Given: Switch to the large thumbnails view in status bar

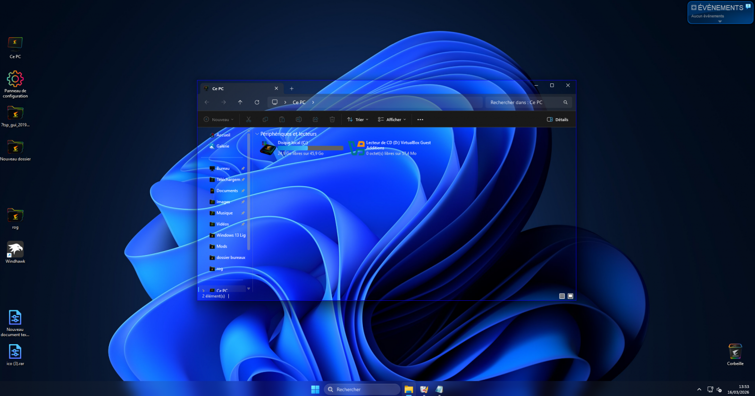Looking at the screenshot, I should pos(570,296).
